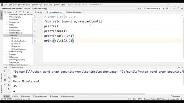The width and height of the screenshot is (184, 103).
Task: Click the UTF-8 encoding status entry
Action: [140, 99]
